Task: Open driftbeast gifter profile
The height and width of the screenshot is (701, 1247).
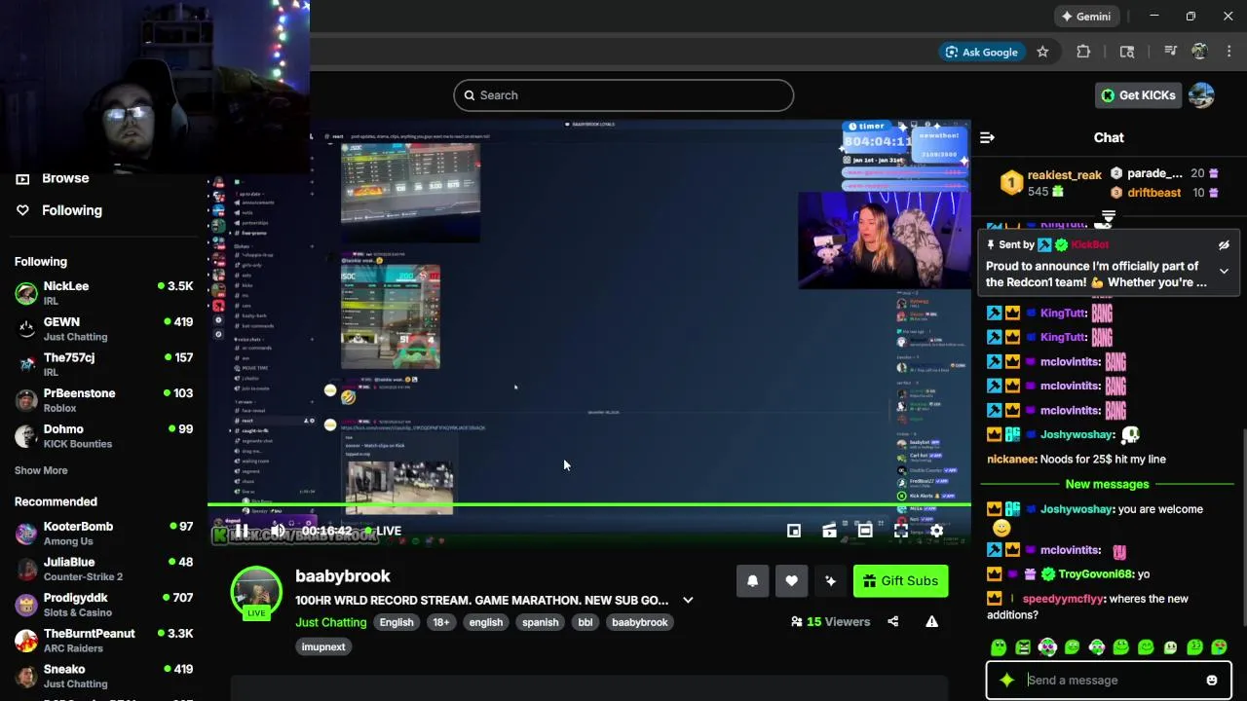Action: (x=1154, y=193)
